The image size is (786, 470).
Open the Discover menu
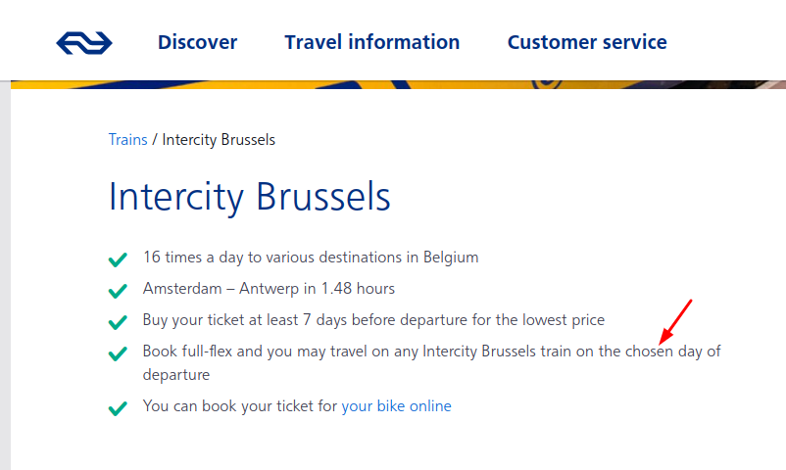pos(197,42)
